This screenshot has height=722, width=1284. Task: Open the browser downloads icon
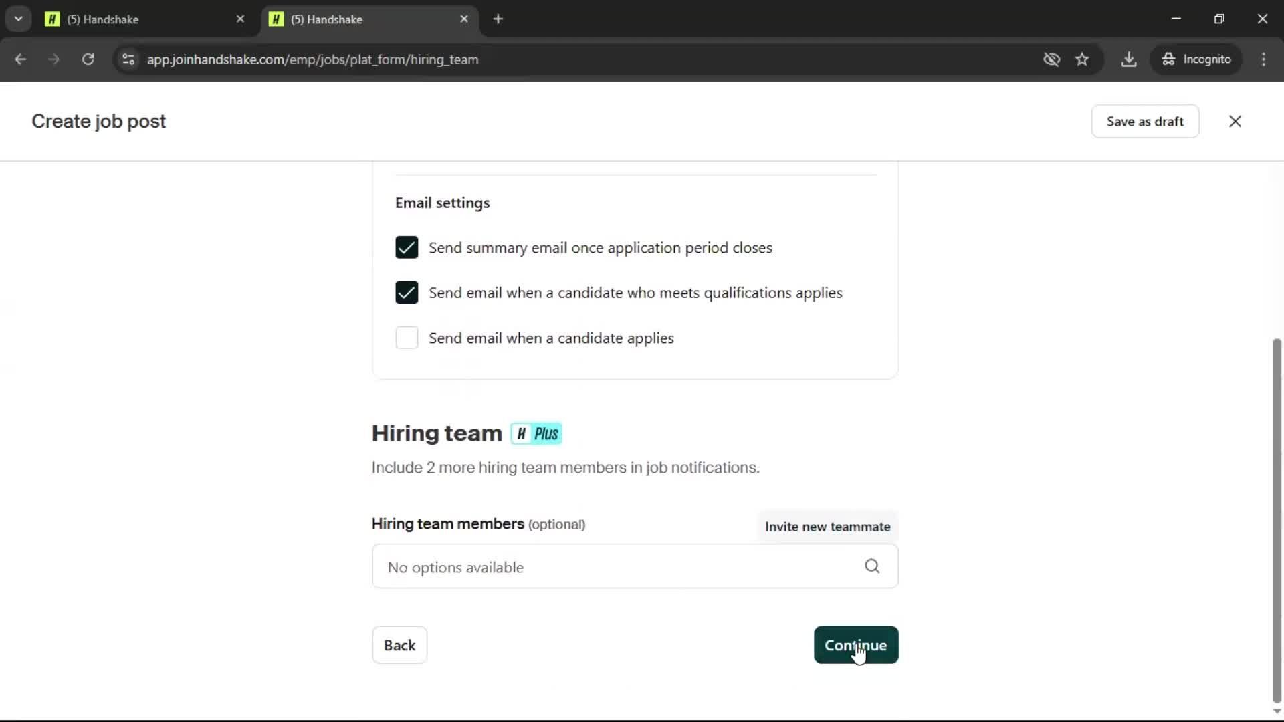pos(1129,59)
